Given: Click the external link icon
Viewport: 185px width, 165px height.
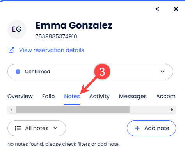Looking at the screenshot, I should pyautogui.click(x=11, y=50).
